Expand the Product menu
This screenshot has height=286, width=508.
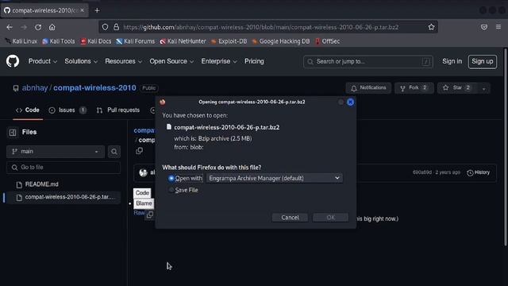click(42, 61)
